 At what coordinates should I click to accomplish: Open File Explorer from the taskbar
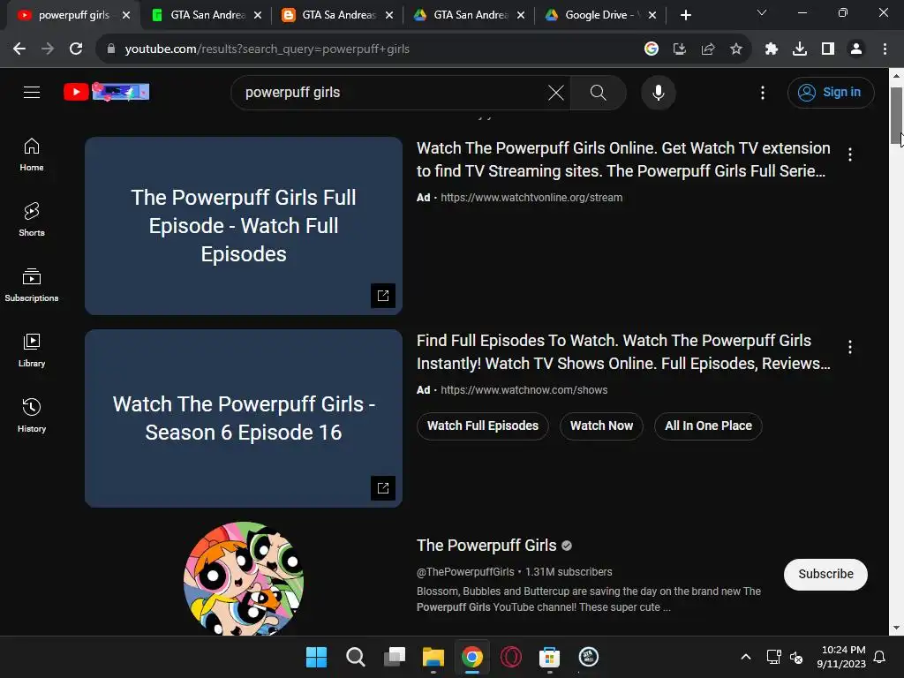coord(433,657)
